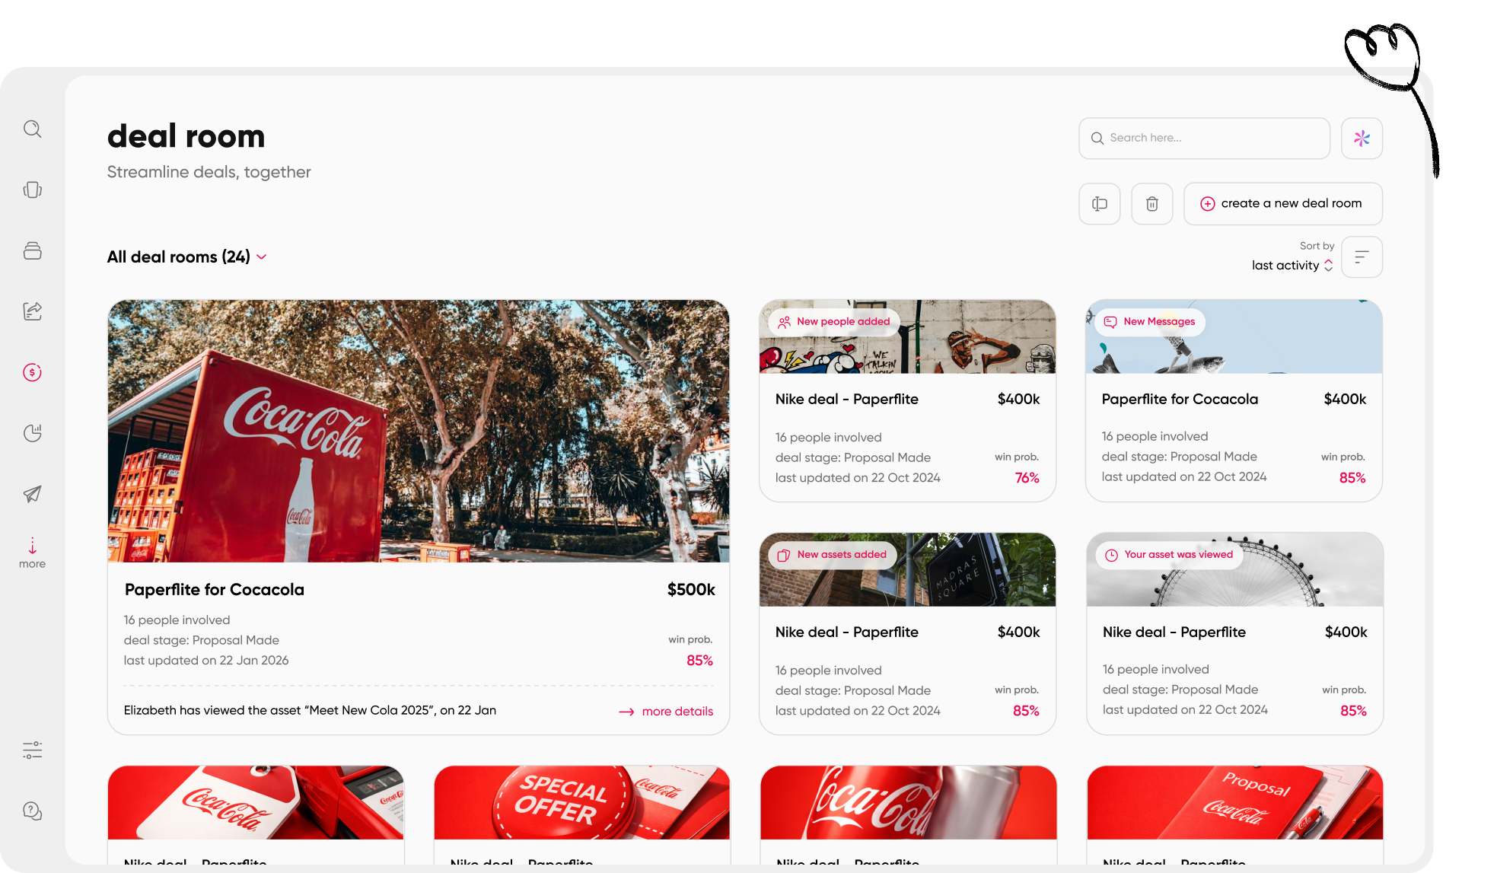Open the help chat sidebar icon
This screenshot has height=873, width=1497.
(x=32, y=811)
